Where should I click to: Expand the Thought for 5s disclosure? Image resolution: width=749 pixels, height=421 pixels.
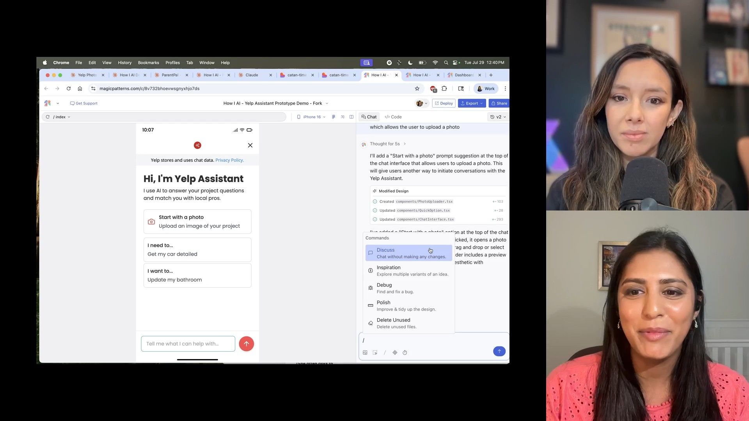tap(388, 144)
